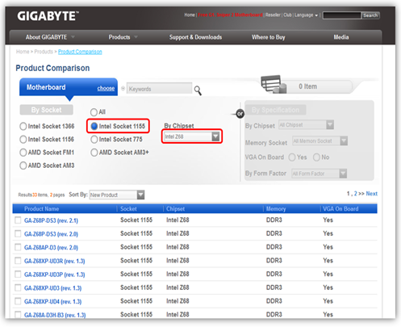Click the Chipset column header
The height and width of the screenshot is (327, 401).
point(175,209)
